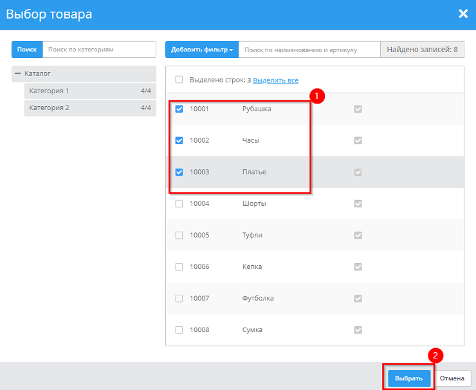Click the Выделить все link
Viewport: 476px width, 390px height.
tap(275, 80)
